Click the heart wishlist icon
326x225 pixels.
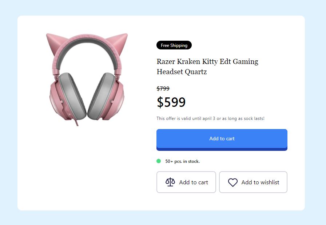pyautogui.click(x=232, y=182)
